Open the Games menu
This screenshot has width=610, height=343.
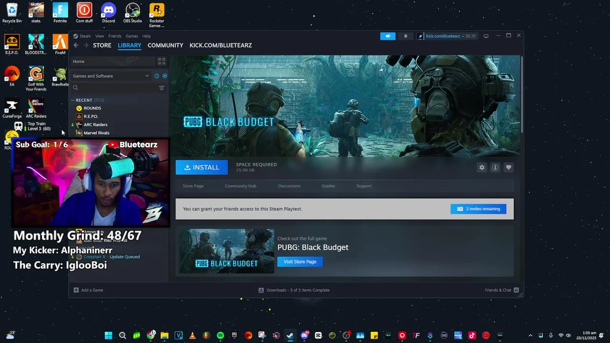[x=132, y=36]
